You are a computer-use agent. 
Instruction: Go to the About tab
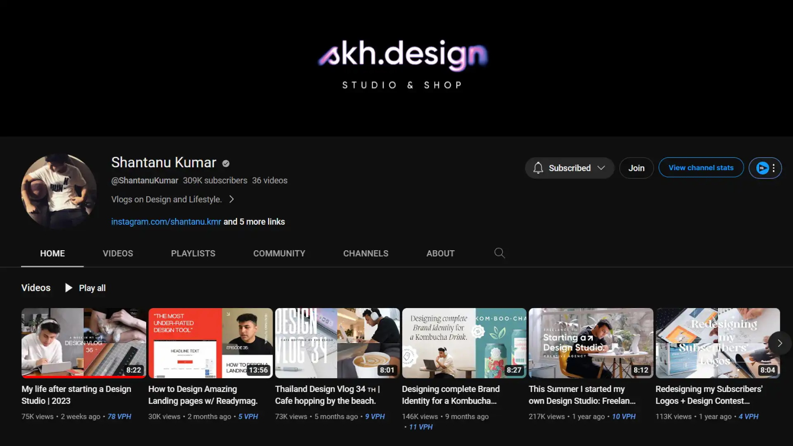pos(440,254)
